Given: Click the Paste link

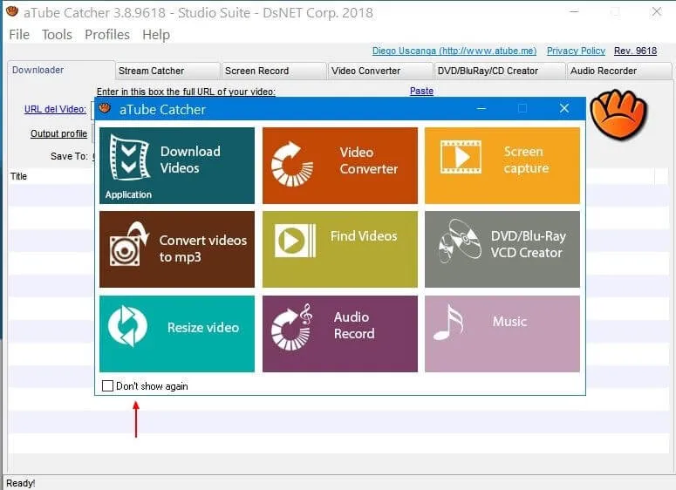Looking at the screenshot, I should [x=421, y=91].
